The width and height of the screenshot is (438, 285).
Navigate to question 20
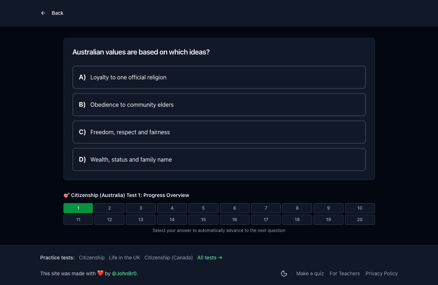coord(360,220)
